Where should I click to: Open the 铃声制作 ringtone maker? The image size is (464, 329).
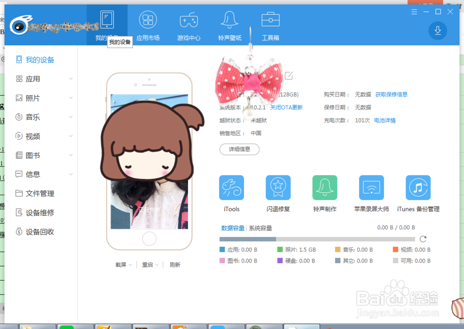325,187
